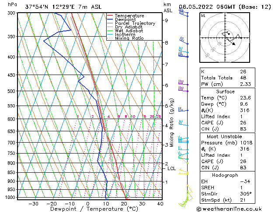Image resolution: width=275 pixels, height=212 pixels.
Task: Click the 1000 pressure level label
Action: 11,197
